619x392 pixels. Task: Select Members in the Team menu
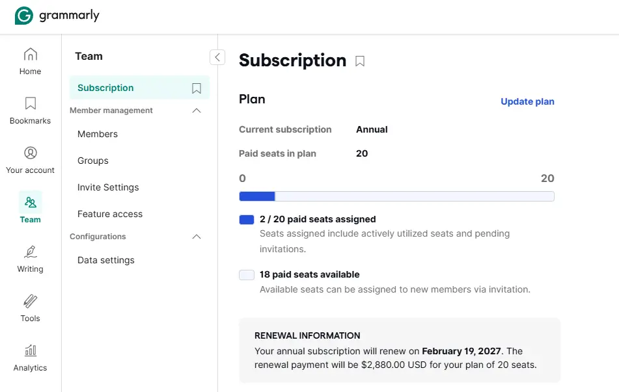coord(98,134)
